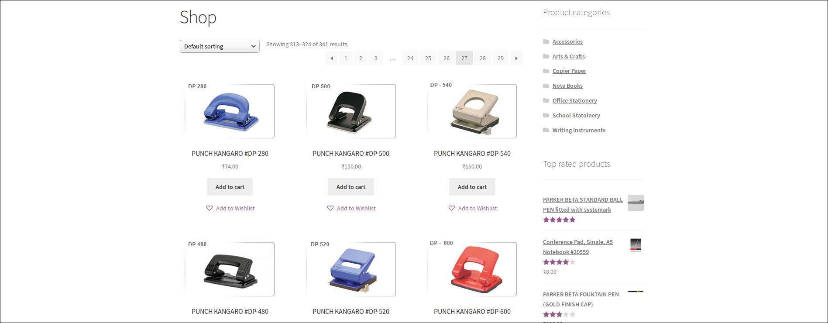
Task: Open Copier Paper category
Action: coord(569,71)
